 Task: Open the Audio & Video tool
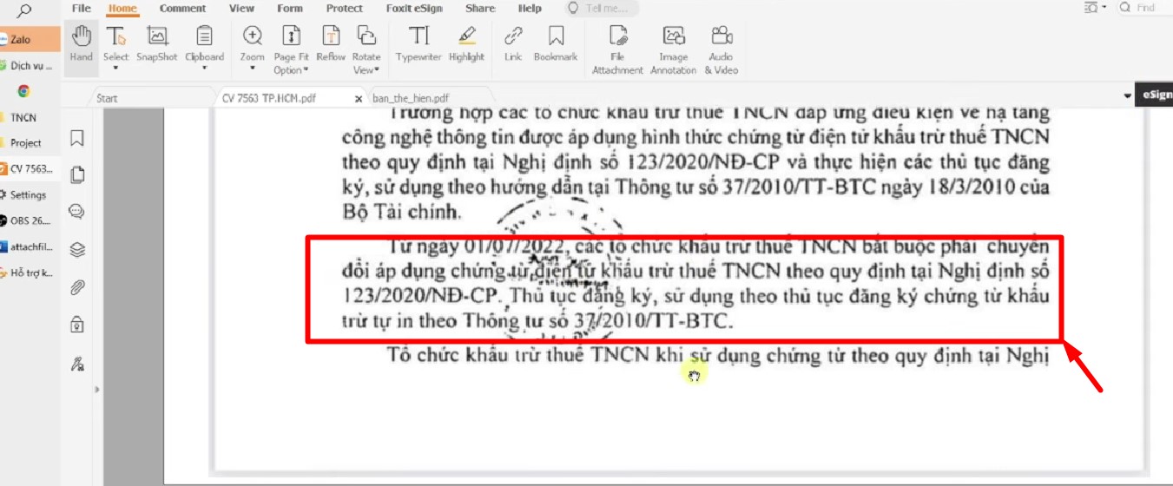point(721,49)
